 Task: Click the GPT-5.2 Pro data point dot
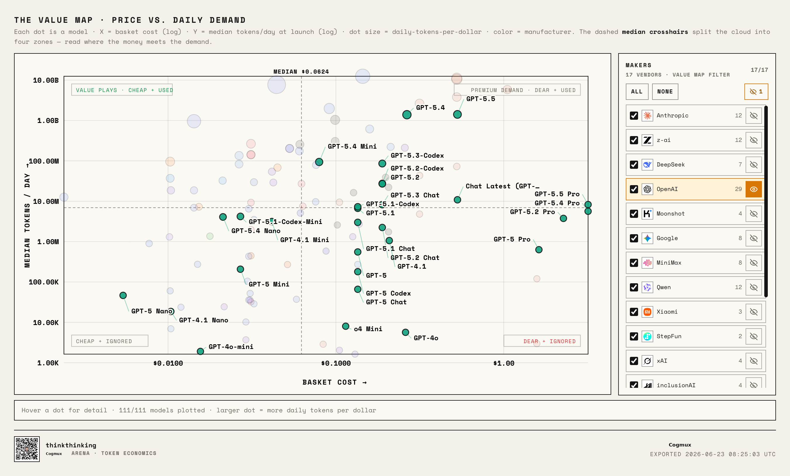[563, 218]
